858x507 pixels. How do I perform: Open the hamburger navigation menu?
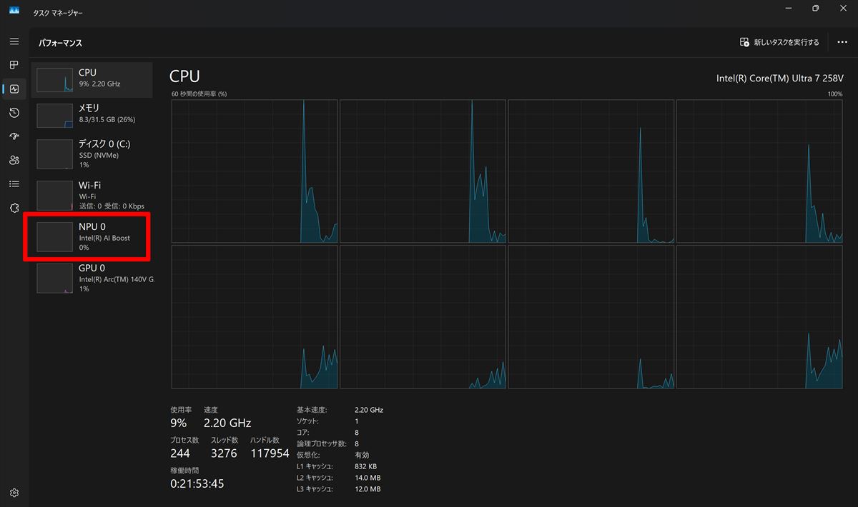pos(14,41)
